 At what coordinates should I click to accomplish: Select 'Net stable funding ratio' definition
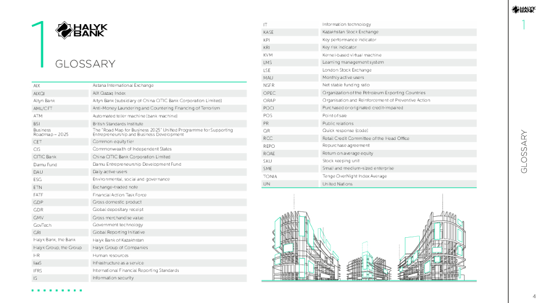(x=346, y=85)
